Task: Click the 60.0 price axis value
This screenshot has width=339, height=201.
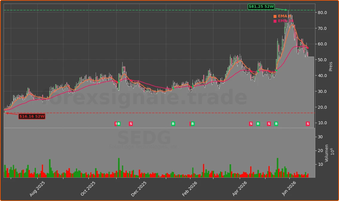Action: 322,44
